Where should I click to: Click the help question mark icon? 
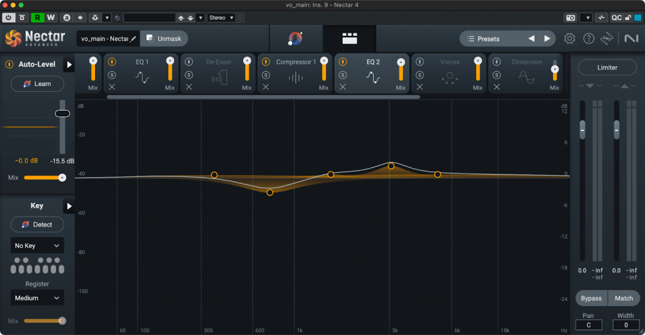(x=588, y=39)
